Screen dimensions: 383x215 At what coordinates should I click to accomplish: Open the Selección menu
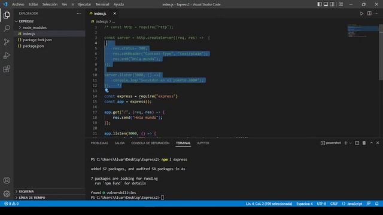(50, 4)
